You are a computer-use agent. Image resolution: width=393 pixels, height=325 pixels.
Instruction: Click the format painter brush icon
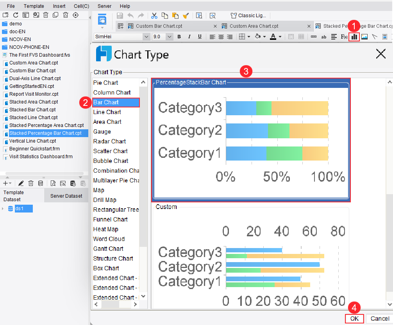click(186, 16)
